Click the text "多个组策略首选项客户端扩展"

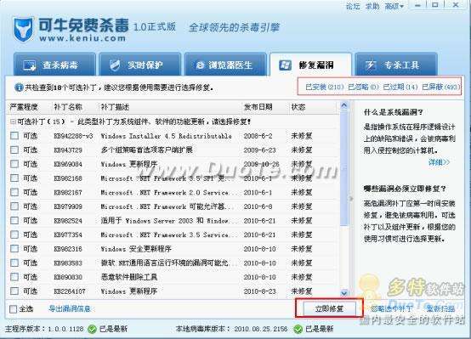[x=146, y=150]
